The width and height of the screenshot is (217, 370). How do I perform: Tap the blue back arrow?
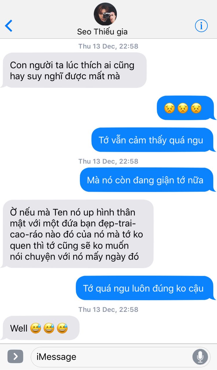click(x=9, y=26)
